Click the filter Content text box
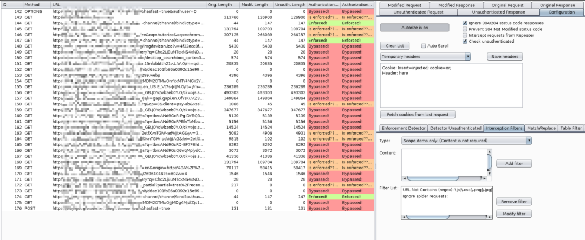Screen dimensions: 585x240 click(x=444, y=162)
